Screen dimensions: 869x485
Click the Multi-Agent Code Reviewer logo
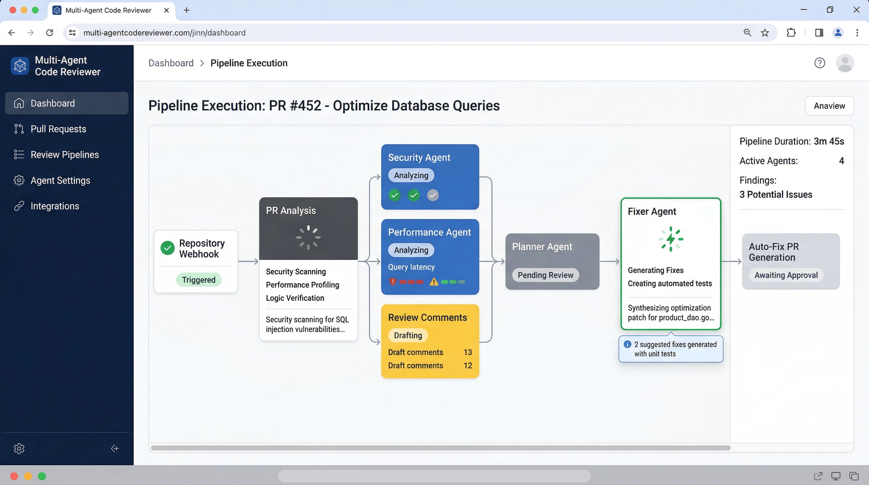tap(19, 66)
